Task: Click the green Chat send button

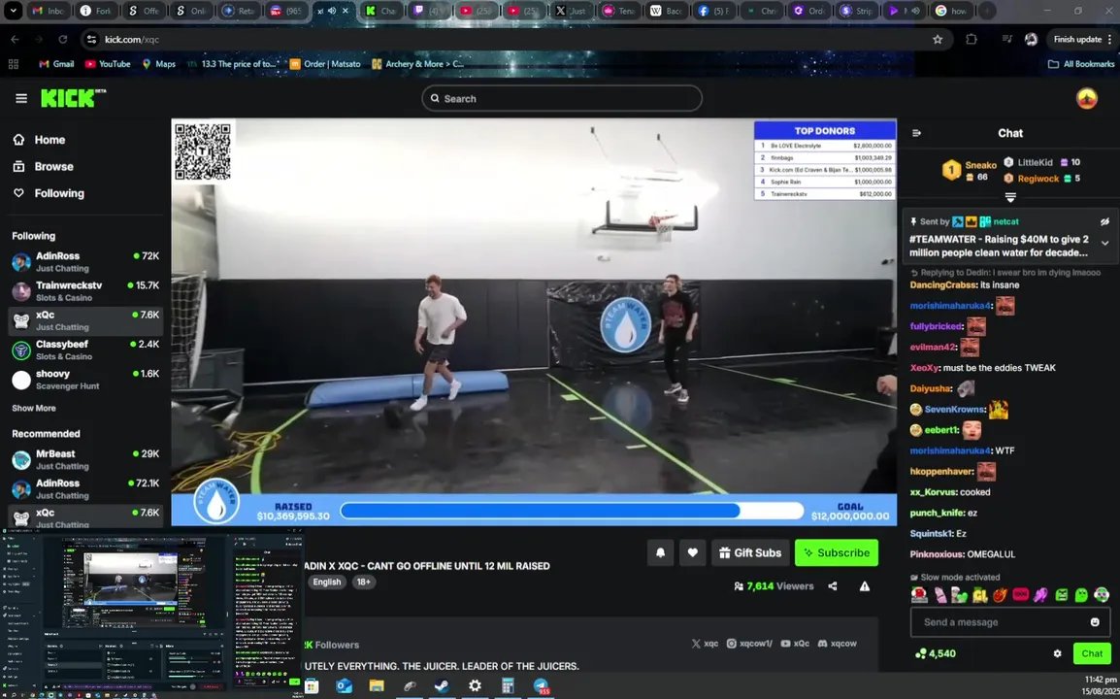Action: tap(1092, 653)
